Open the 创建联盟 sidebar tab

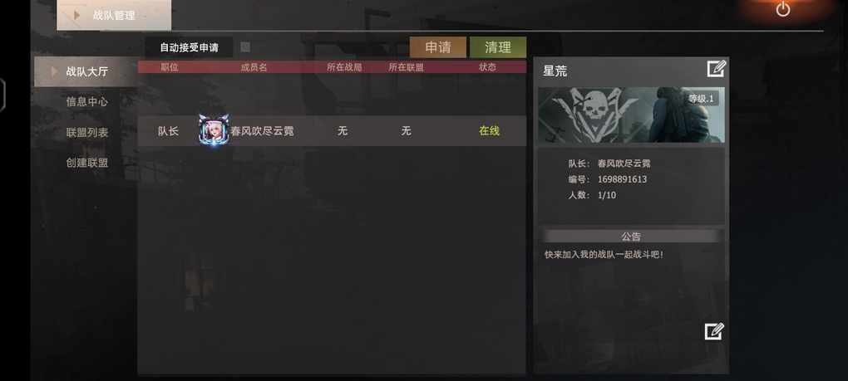coord(86,163)
